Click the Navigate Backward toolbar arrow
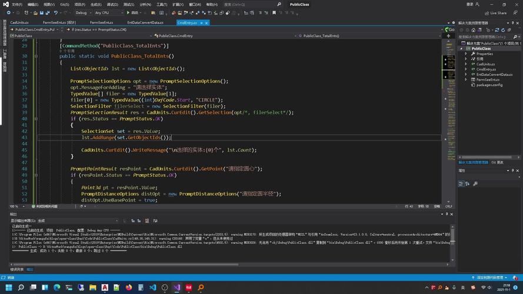 (9, 13)
